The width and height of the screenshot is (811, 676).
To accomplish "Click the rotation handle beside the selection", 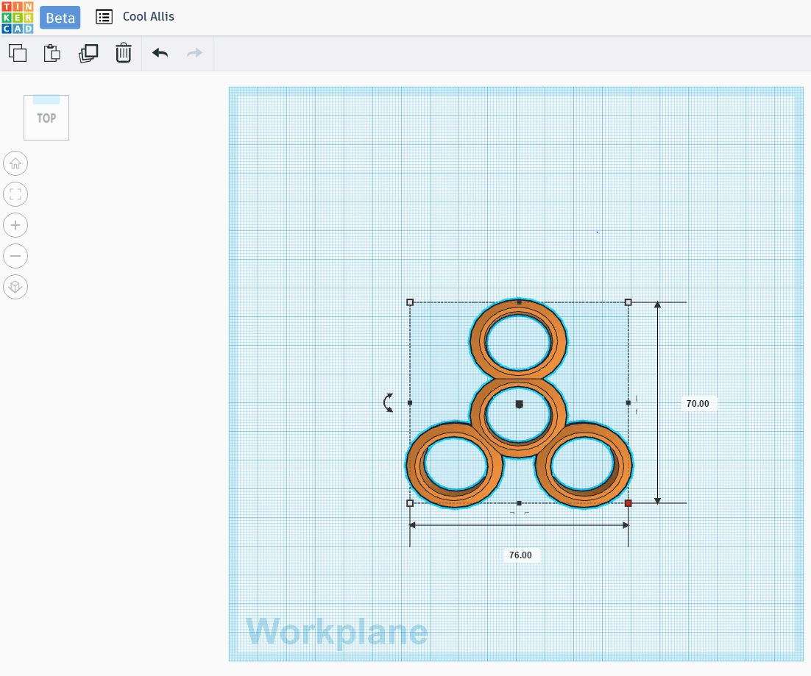I will click(x=388, y=403).
